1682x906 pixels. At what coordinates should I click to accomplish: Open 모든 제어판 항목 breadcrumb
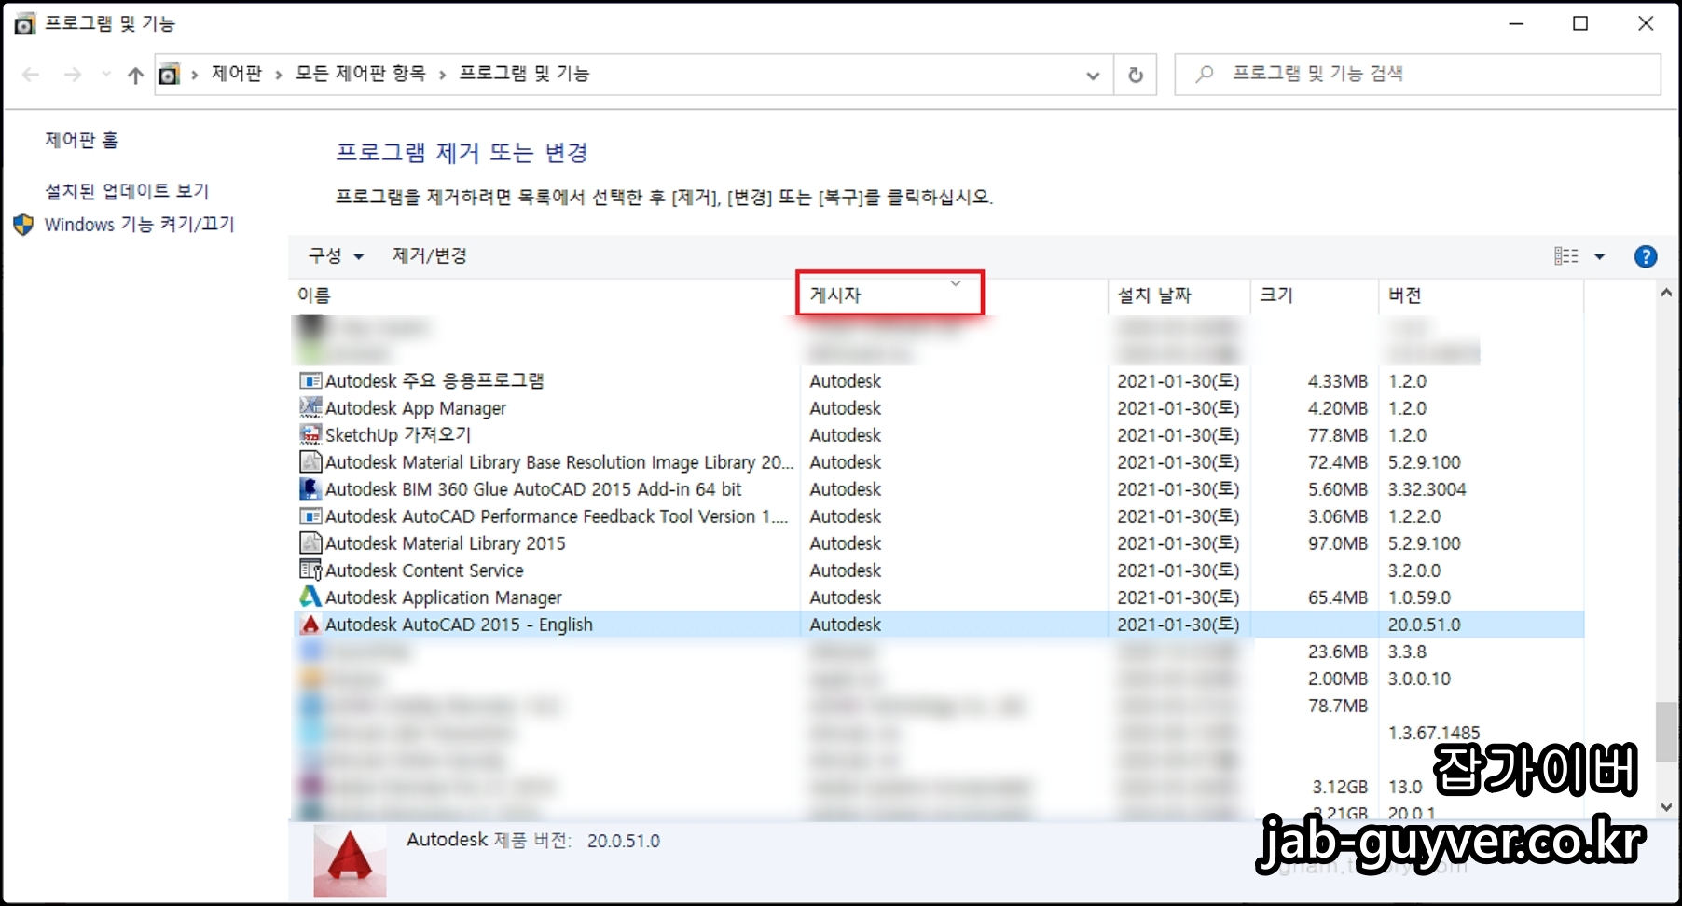(360, 74)
